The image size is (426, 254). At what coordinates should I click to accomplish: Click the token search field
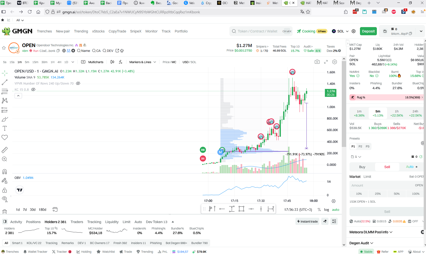[261, 31]
